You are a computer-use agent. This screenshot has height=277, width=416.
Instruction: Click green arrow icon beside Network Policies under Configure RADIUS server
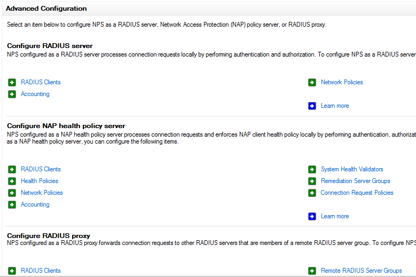[x=312, y=82]
